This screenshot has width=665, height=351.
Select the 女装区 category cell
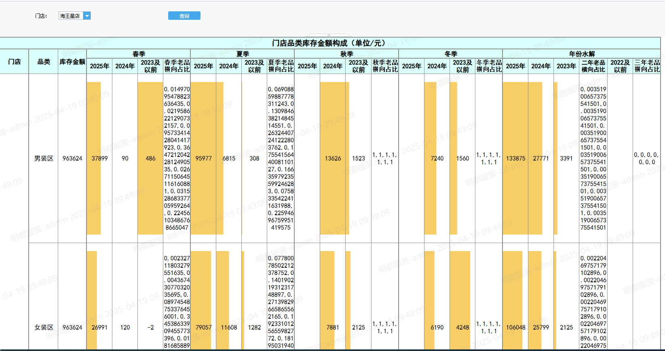pyautogui.click(x=44, y=328)
